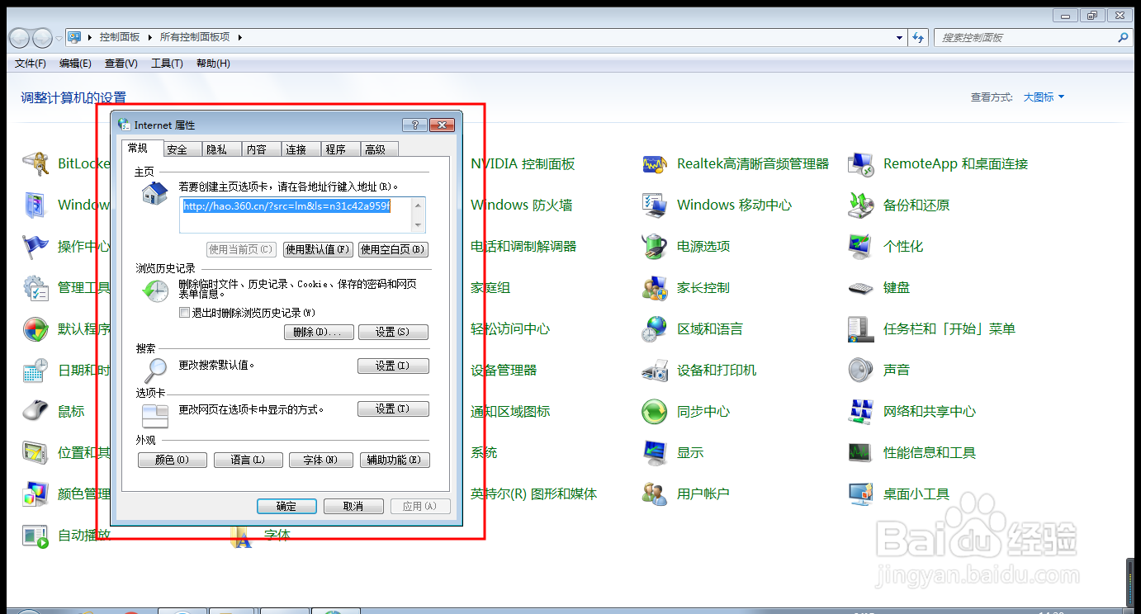Open search defaults Settings button
Screen dimensions: 1141x614
[x=393, y=366]
